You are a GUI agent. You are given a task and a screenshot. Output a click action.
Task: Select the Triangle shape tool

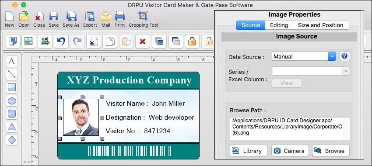12,127
